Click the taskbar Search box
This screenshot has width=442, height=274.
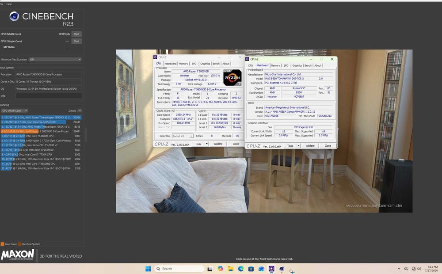coord(179,269)
